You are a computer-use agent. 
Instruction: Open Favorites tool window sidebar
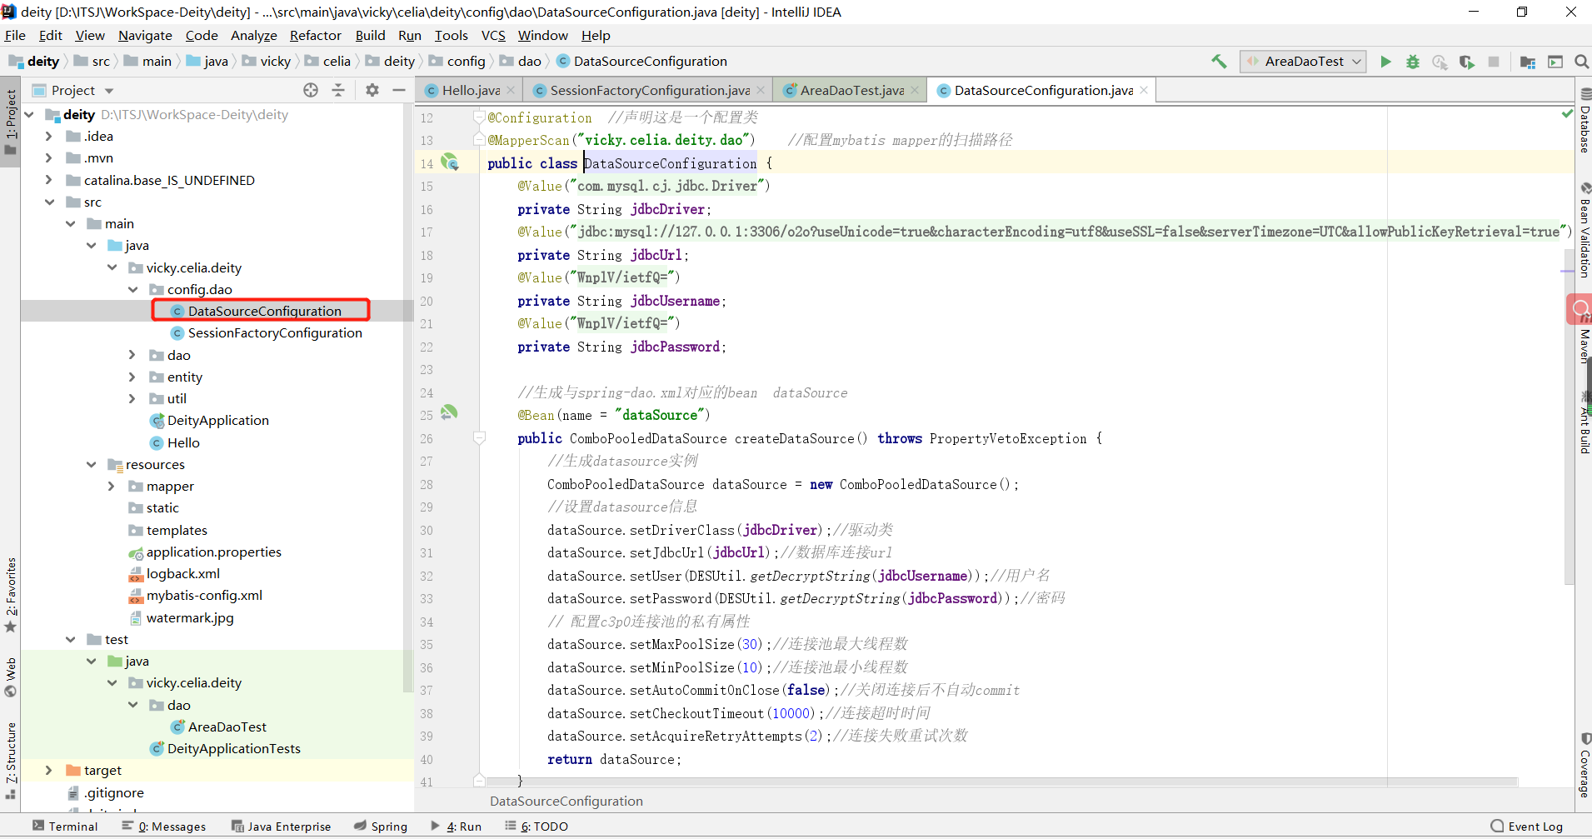click(11, 593)
